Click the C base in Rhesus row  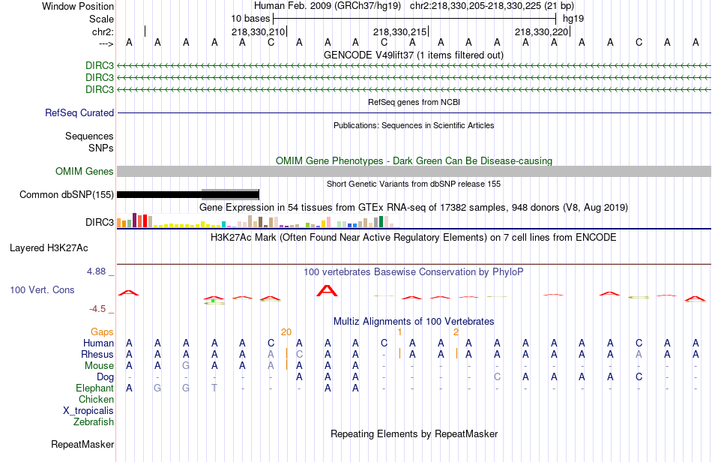coord(299,354)
